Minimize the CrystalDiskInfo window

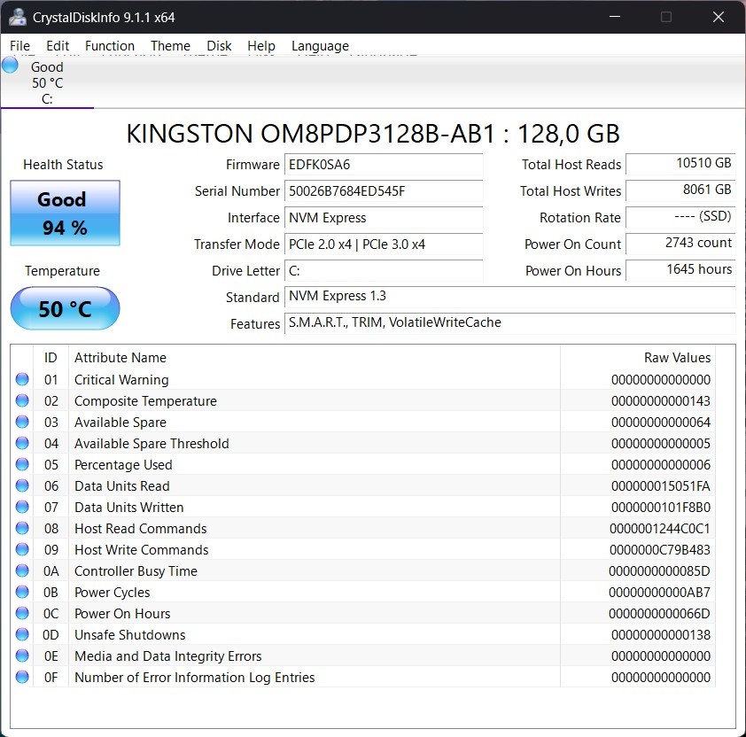(x=615, y=17)
